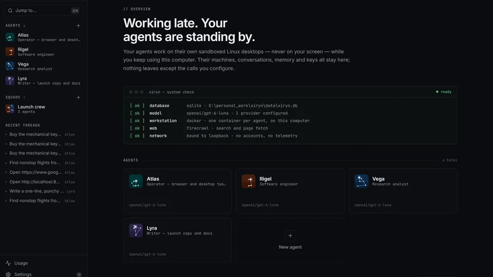Viewport: 493px width, 277px height.
Task: Add a new squad using plus icon
Action: (x=78, y=97)
